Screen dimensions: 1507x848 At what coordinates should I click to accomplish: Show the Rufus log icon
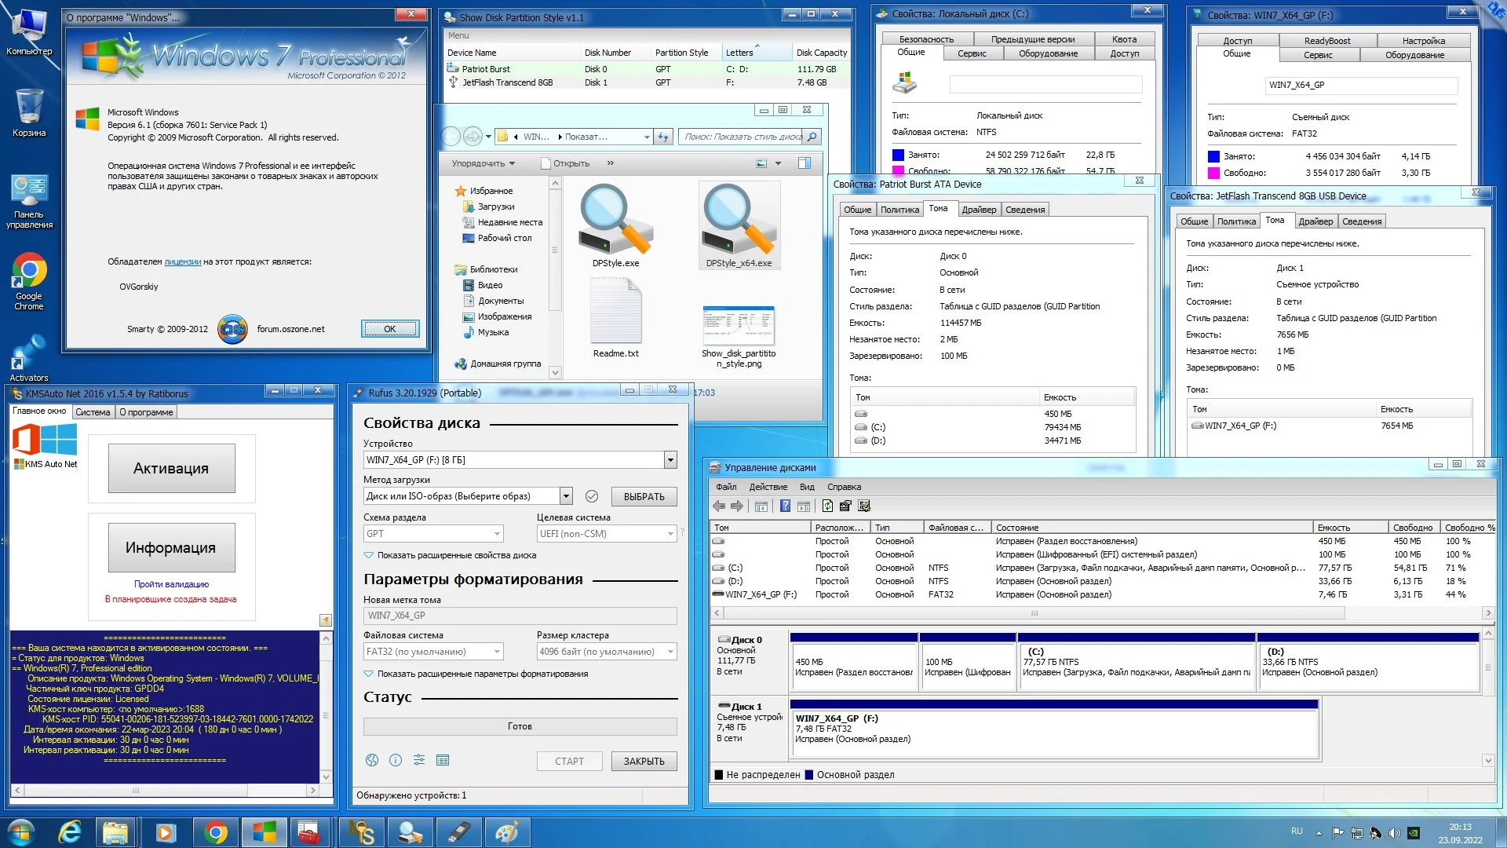(x=443, y=760)
